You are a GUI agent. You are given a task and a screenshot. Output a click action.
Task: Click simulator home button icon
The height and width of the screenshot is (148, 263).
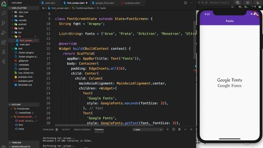248,2
